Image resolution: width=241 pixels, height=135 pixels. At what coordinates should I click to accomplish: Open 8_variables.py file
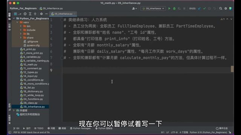[x=30, y=57]
